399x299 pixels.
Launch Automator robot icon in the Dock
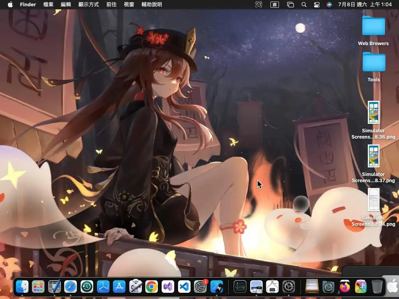(135, 287)
